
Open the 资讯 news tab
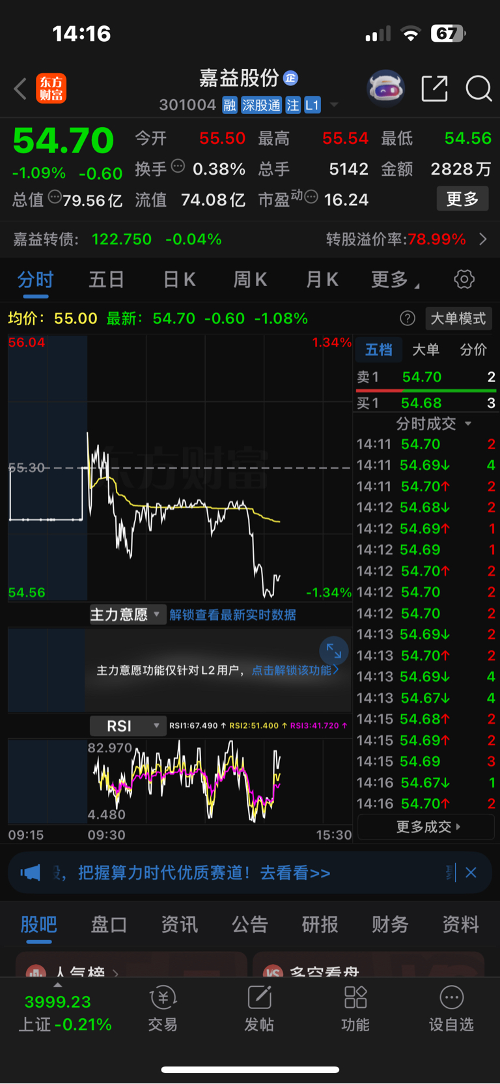point(179,924)
